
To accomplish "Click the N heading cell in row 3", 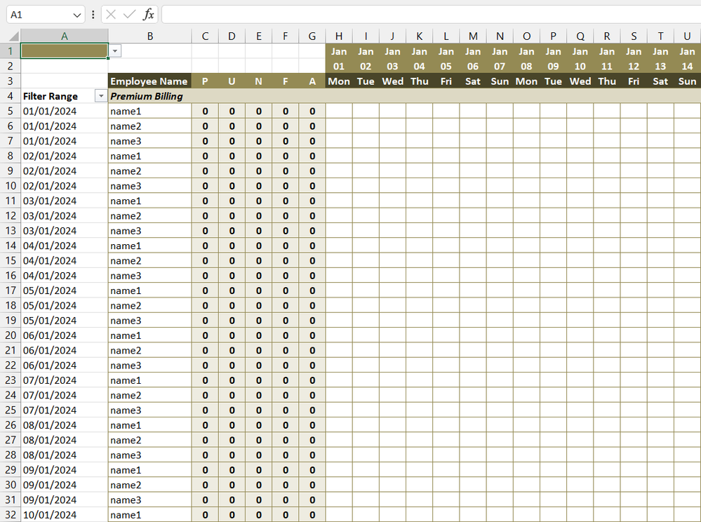I will click(x=258, y=81).
